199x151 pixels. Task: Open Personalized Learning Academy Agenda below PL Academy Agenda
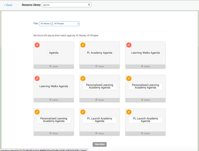[x=99, y=86]
